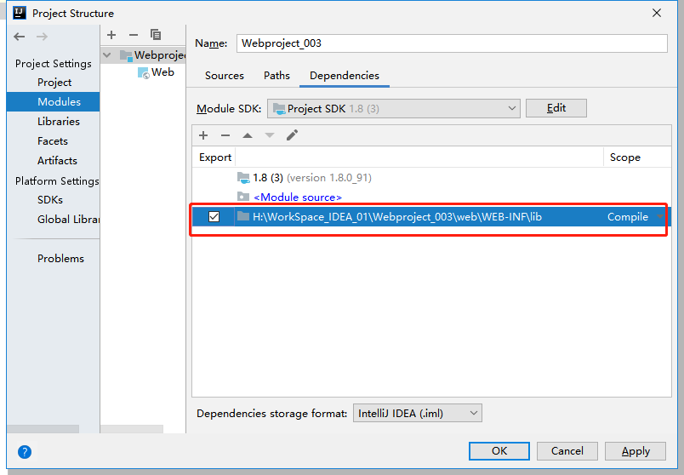Click the JDK 1.8 (3) folder icon

[x=243, y=178]
